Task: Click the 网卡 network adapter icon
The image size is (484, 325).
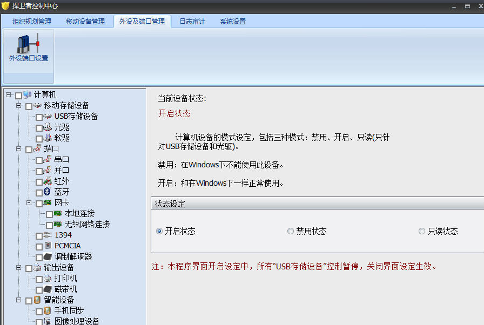Action: 48,202
